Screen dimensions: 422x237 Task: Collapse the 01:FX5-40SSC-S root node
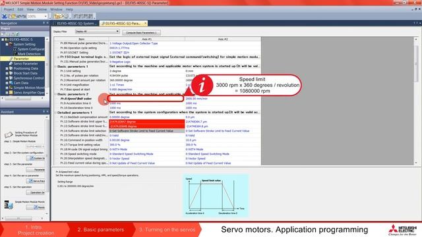[3, 39]
